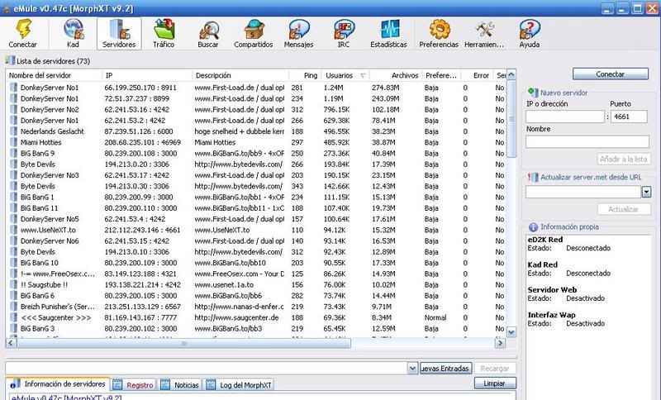This screenshot has width=661, height=400.
Task: Click the Nombre input field
Action: 587,141
